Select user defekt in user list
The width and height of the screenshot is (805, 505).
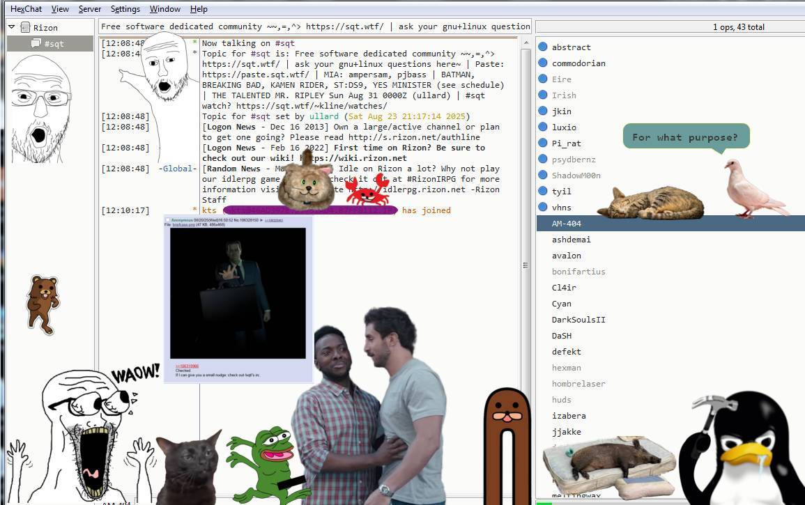click(566, 352)
